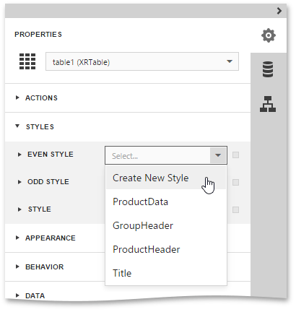Click the Even Style Select input field
The width and height of the screenshot is (296, 312).
pos(158,155)
